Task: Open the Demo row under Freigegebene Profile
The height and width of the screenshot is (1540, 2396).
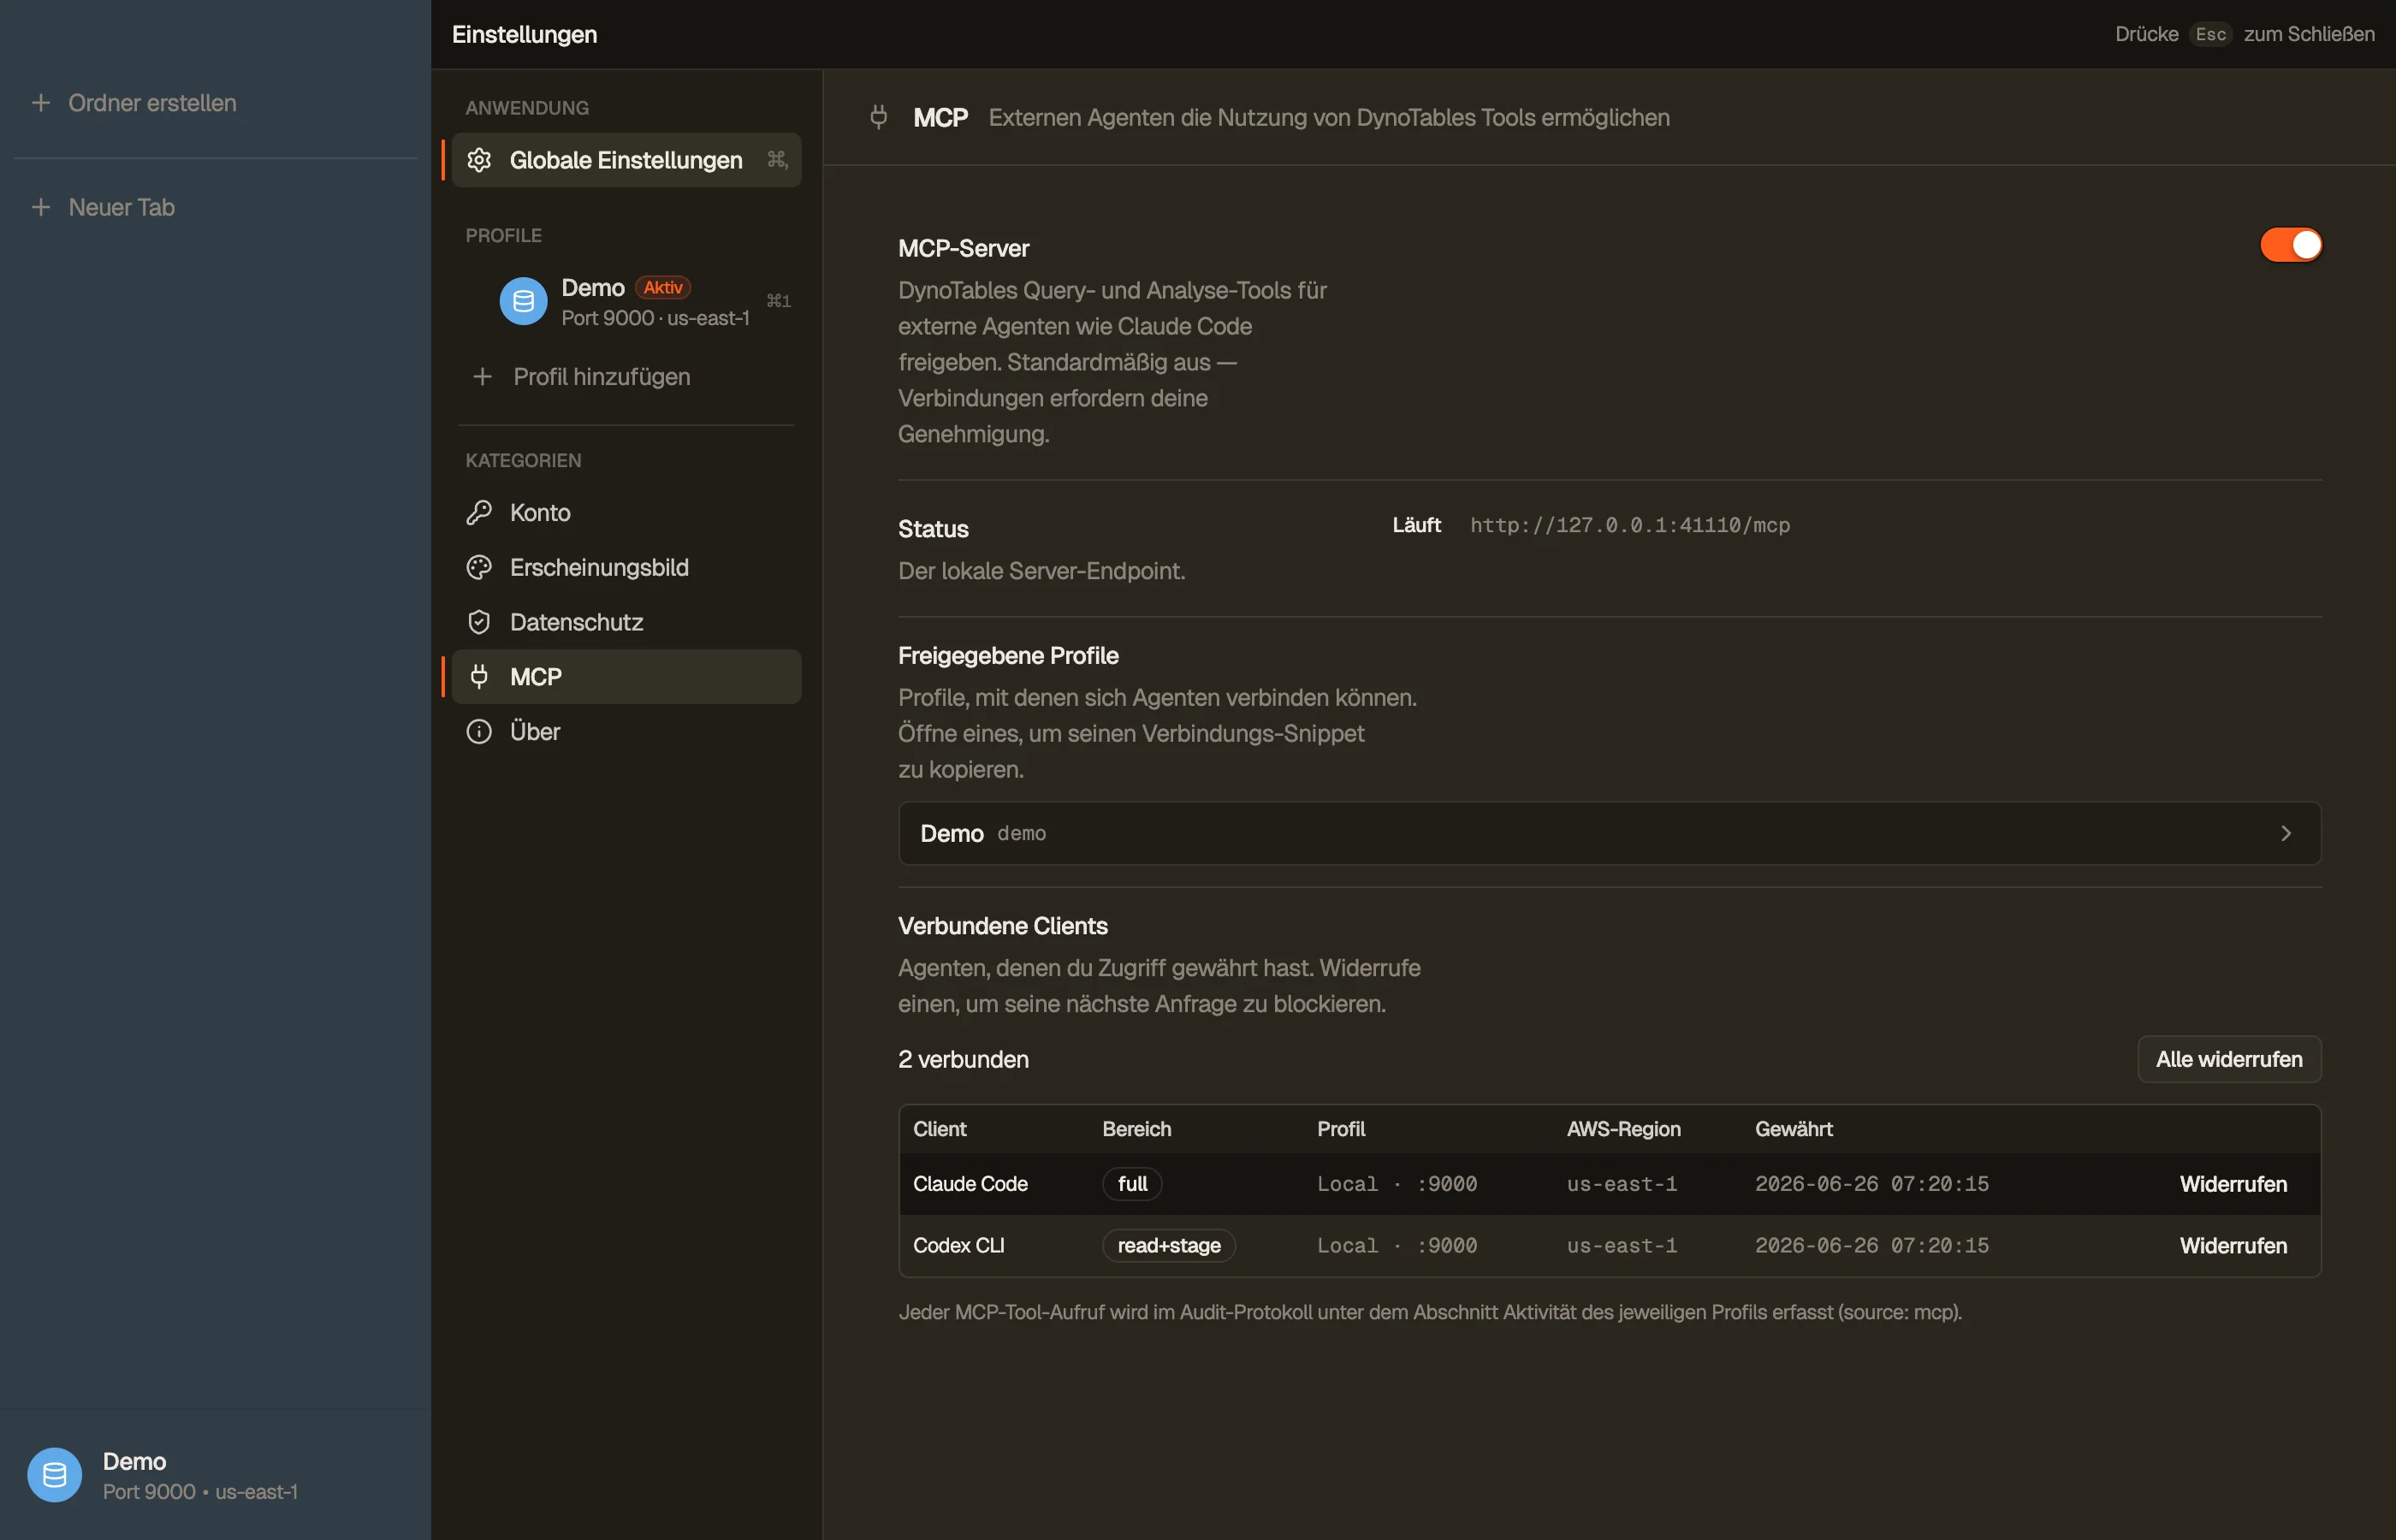Action: (x=1609, y=833)
